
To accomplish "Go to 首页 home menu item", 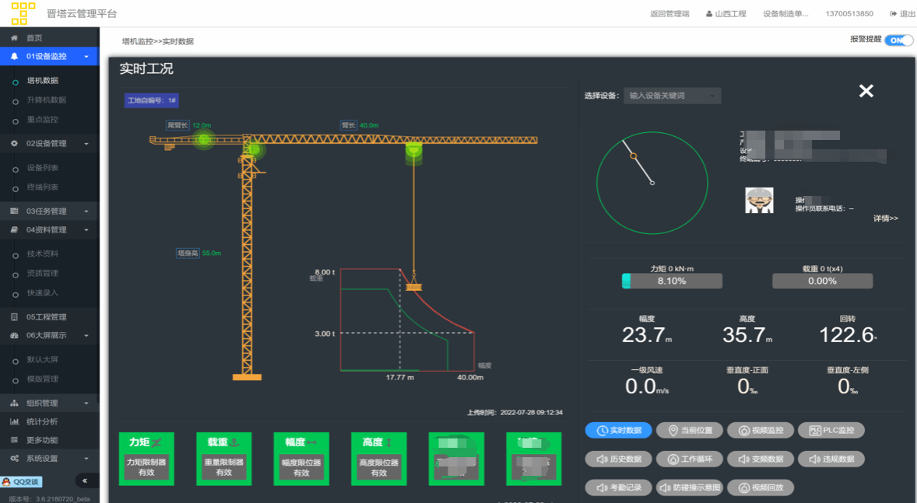I will 34,38.
